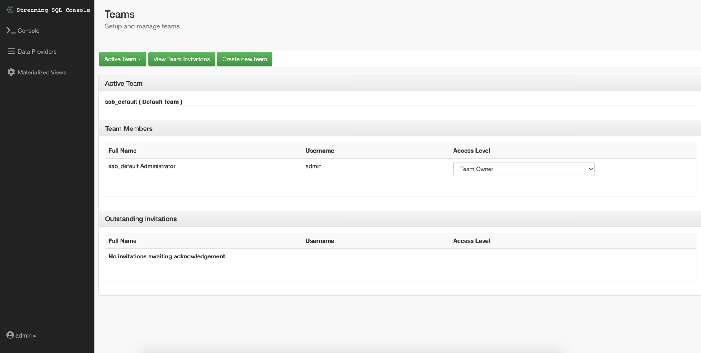Click the Team Members Username column header
Image resolution: width=701 pixels, height=353 pixels.
pyautogui.click(x=319, y=151)
